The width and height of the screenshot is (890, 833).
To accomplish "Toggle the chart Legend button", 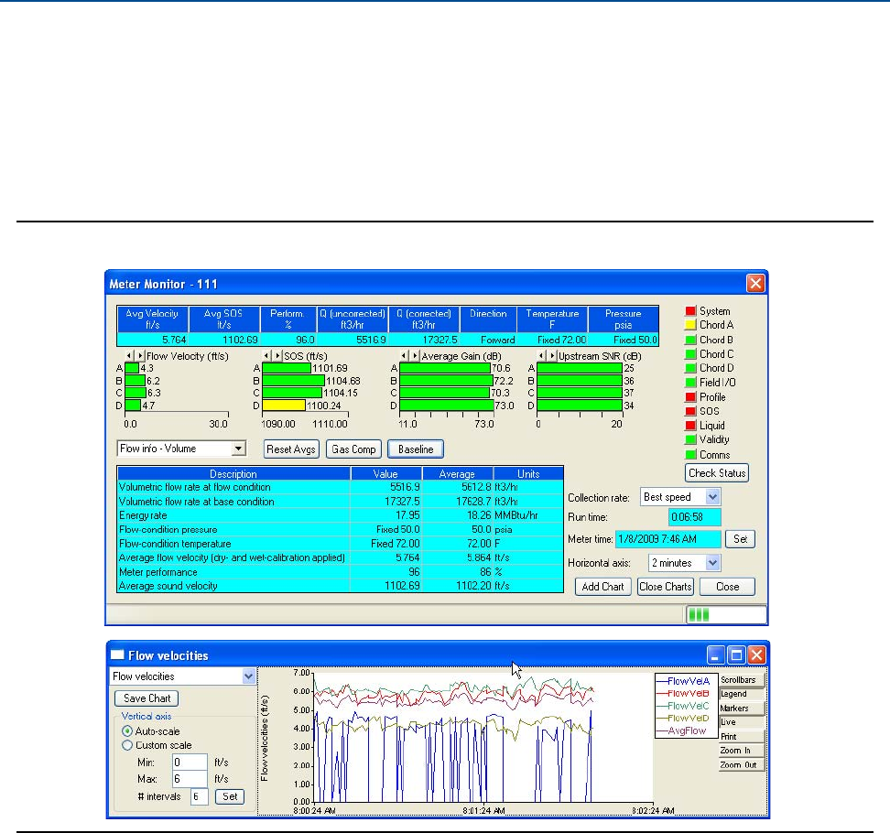I will click(742, 694).
